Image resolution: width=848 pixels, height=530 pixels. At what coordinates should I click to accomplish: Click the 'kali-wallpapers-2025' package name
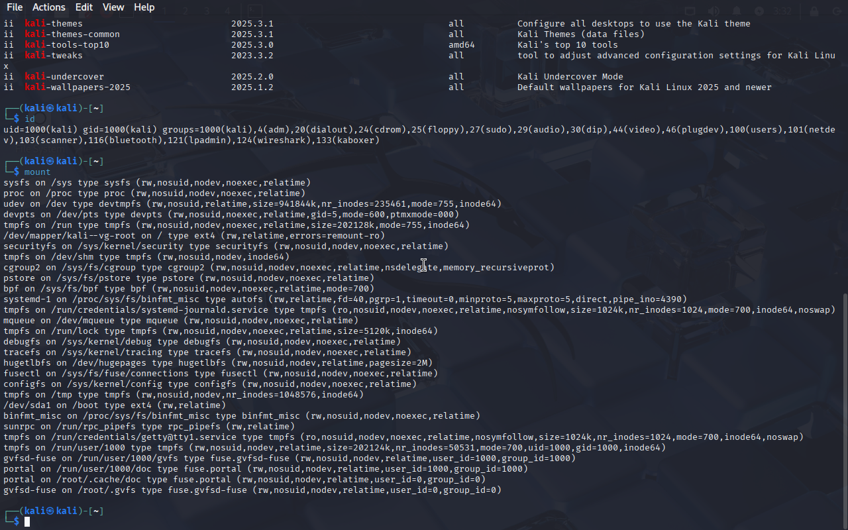[78, 87]
